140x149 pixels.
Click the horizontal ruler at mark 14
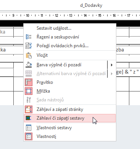(85, 16)
